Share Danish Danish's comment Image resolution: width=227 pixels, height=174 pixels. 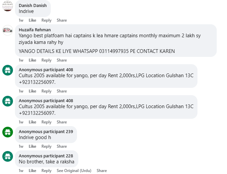click(x=62, y=20)
